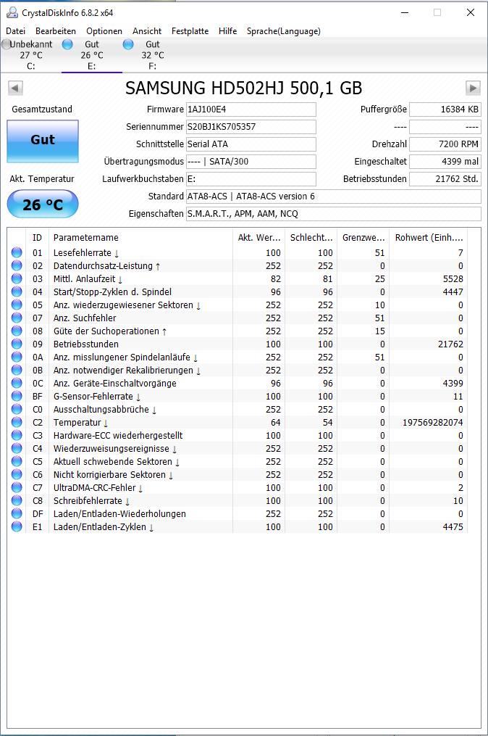Click the 26 °C temperature indicator
488x736 pixels.
(x=43, y=204)
